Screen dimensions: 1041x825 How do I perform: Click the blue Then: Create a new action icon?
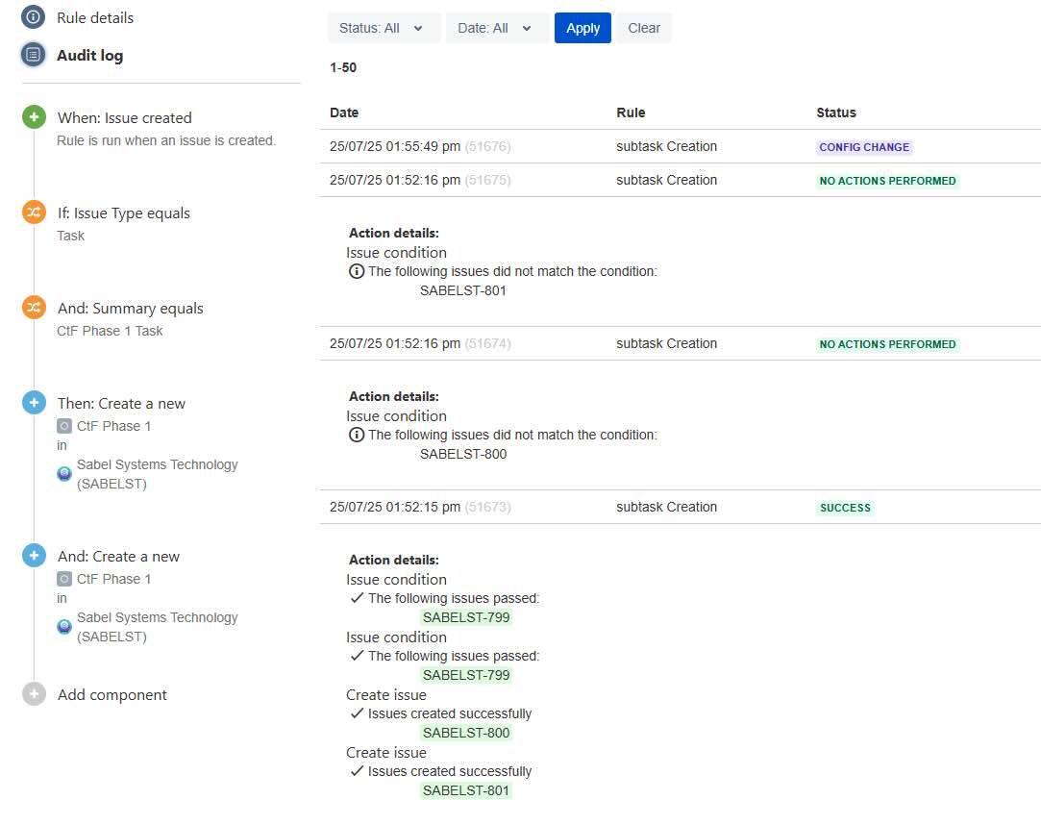coord(34,403)
